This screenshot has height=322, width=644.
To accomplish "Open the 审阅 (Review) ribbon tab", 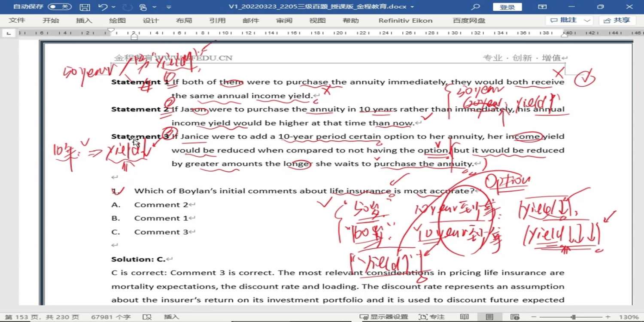I will click(284, 21).
